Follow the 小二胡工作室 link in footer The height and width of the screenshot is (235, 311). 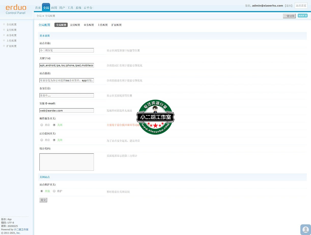pos(21,229)
